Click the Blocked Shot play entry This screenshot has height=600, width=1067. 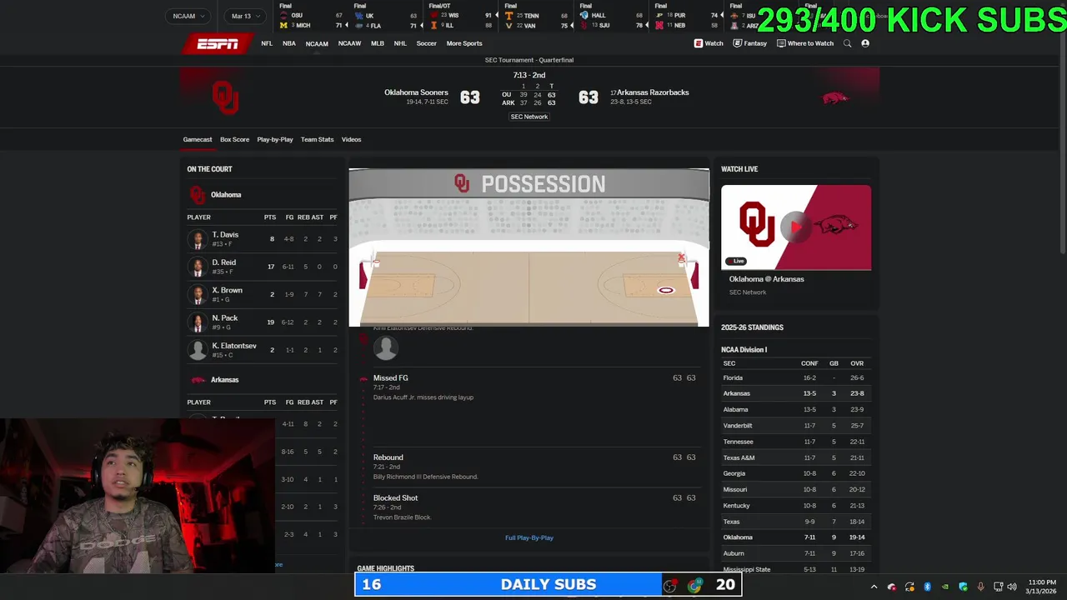coord(529,507)
